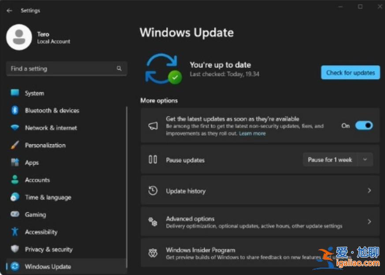Click the back arrow in Settings
This screenshot has width=385, height=275.
point(9,11)
